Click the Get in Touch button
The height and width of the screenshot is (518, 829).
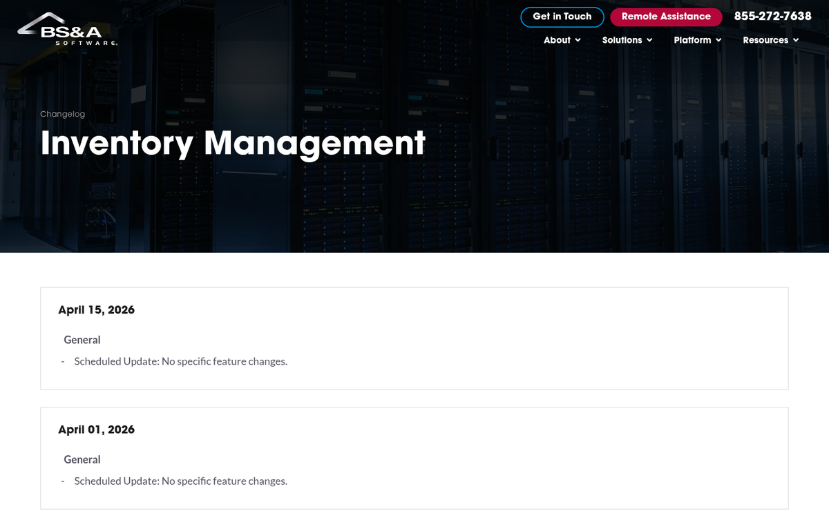(x=562, y=17)
